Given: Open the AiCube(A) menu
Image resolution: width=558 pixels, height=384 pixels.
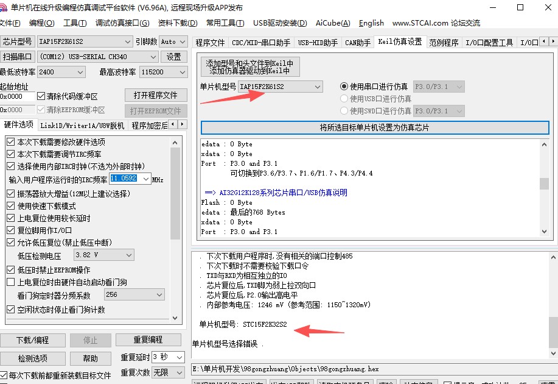Looking at the screenshot, I should [x=333, y=23].
